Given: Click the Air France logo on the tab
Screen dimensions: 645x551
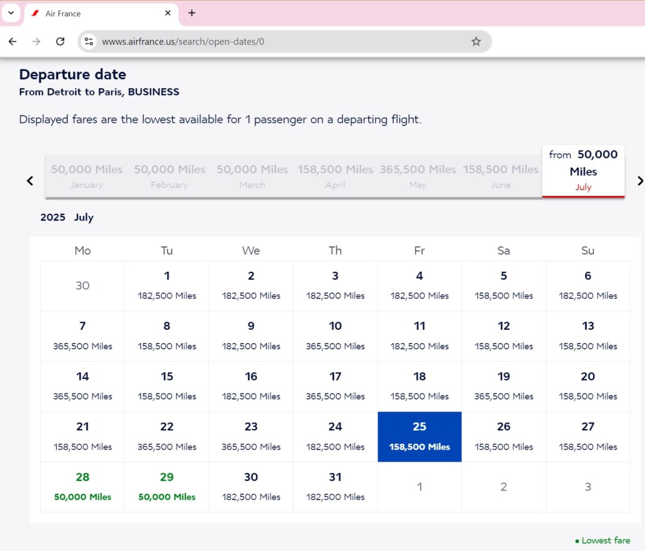Looking at the screenshot, I should coord(35,13).
